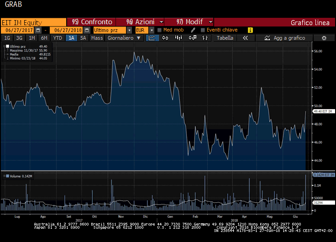Click Massimo 11/30/17 legend row

pyautogui.click(x=27, y=50)
